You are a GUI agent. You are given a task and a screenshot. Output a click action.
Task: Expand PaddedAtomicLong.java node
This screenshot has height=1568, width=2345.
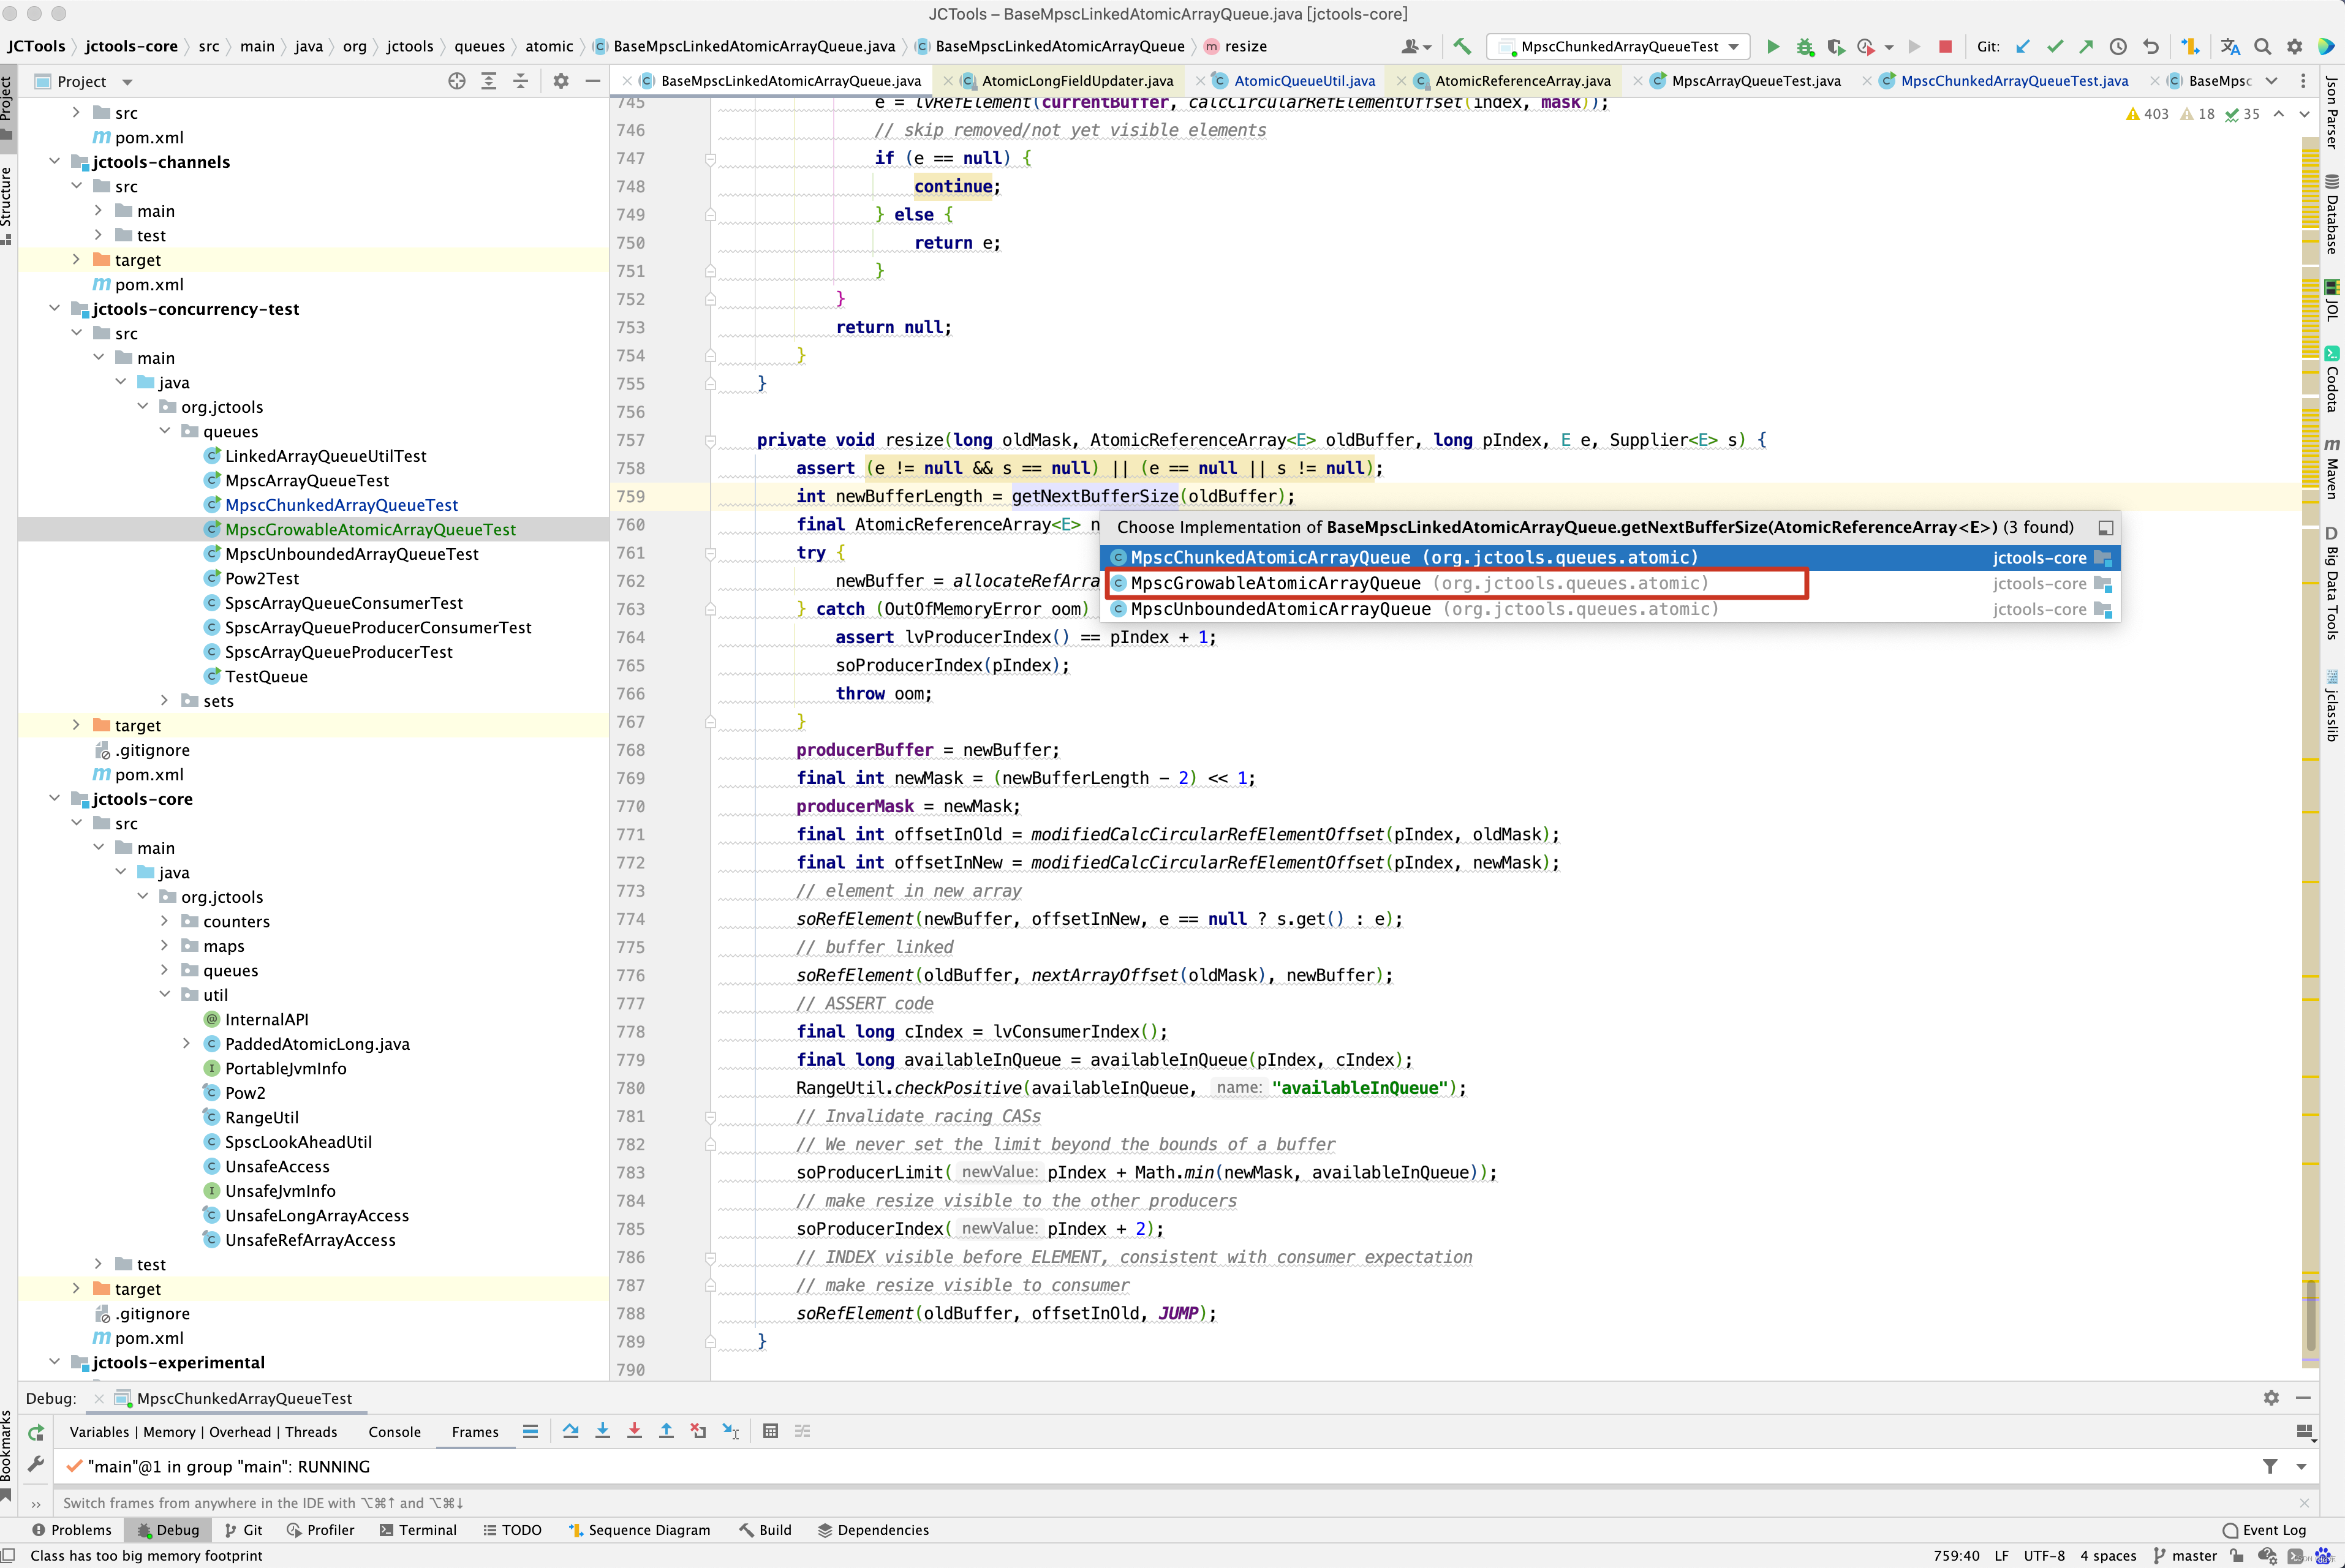point(187,1043)
